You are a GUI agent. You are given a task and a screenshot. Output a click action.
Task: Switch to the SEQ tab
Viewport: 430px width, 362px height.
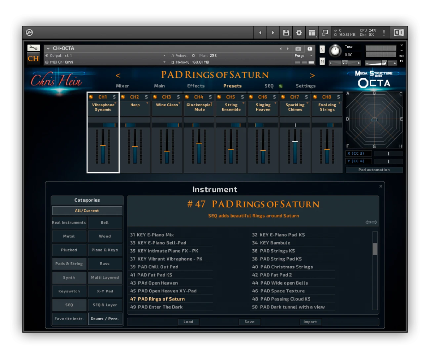pyautogui.click(x=269, y=86)
